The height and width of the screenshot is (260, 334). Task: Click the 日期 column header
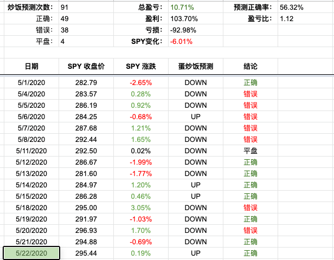pos(31,67)
